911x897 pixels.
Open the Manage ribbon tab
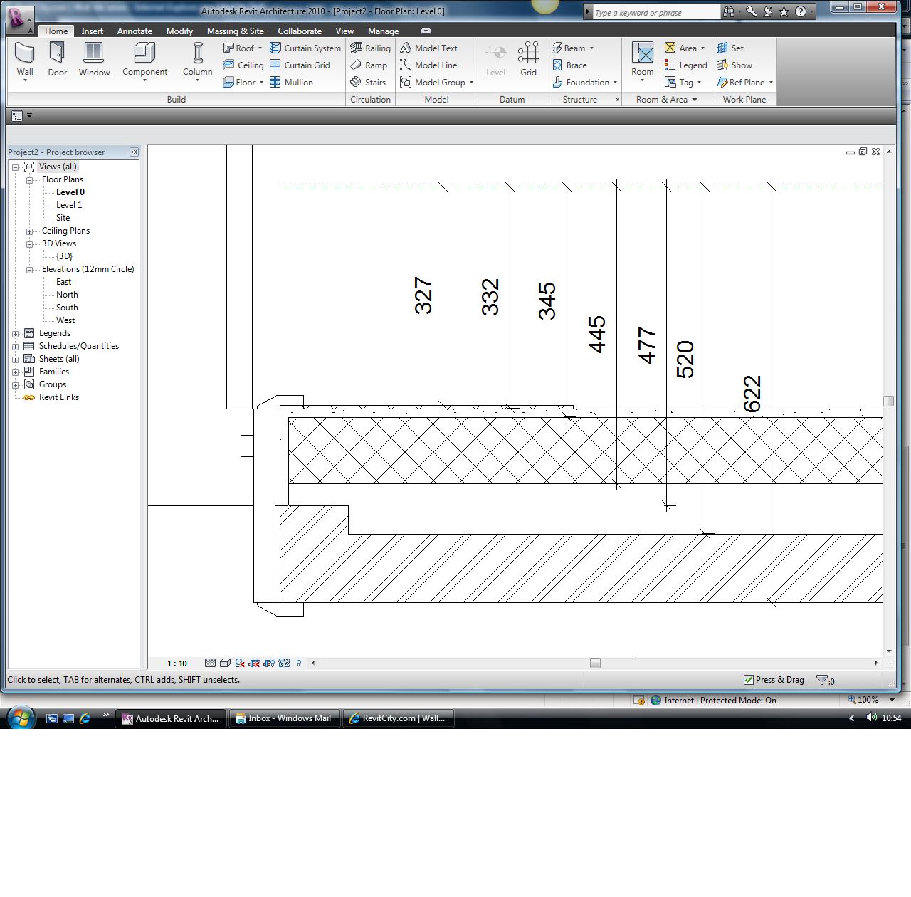tap(383, 31)
